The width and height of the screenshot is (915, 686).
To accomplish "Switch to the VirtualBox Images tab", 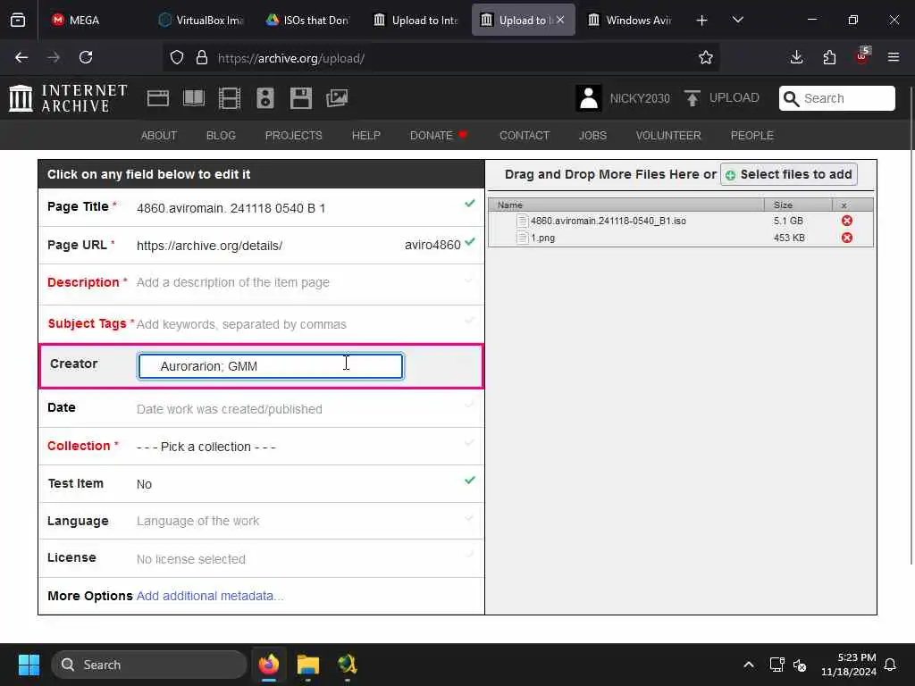I will [201, 21].
